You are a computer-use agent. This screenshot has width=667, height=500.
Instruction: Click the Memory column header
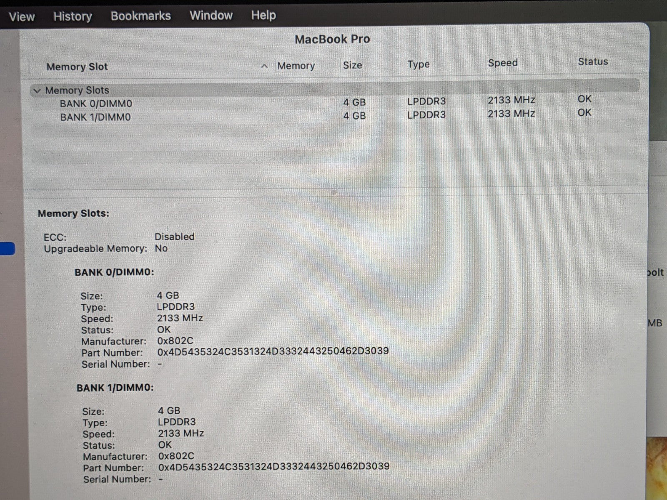point(296,66)
